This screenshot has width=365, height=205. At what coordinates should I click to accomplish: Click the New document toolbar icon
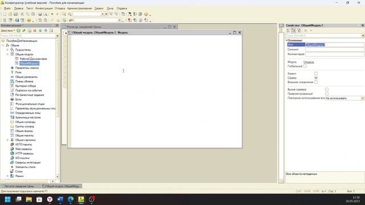5,14
